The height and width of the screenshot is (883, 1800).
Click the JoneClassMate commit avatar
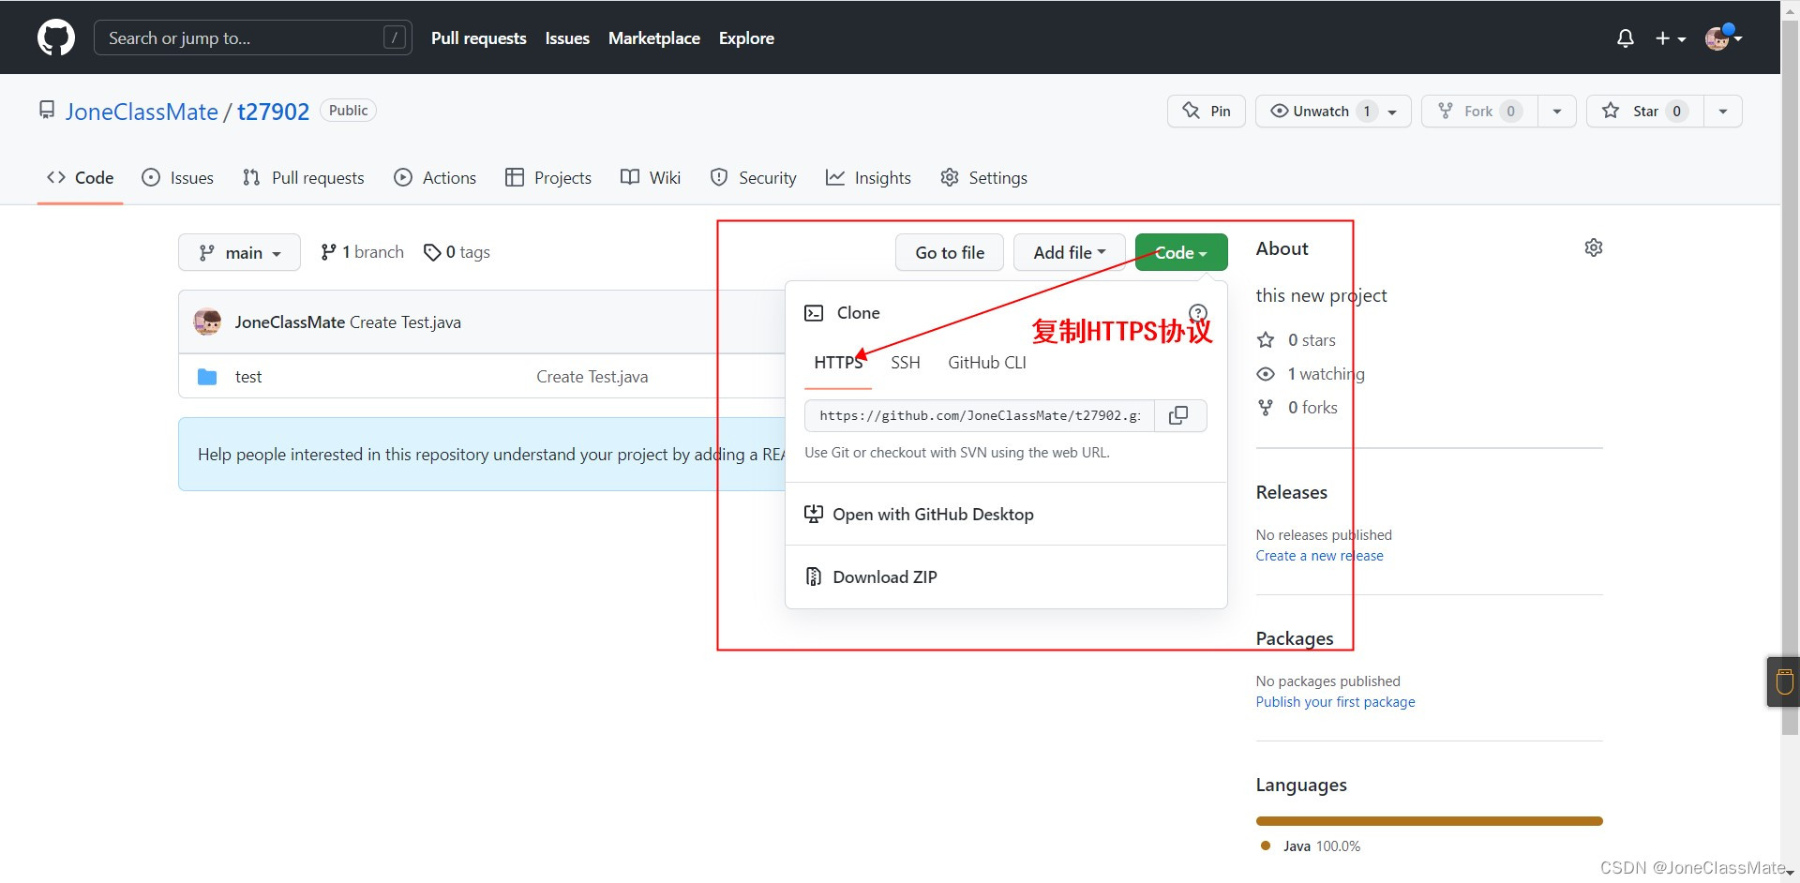[x=207, y=322]
